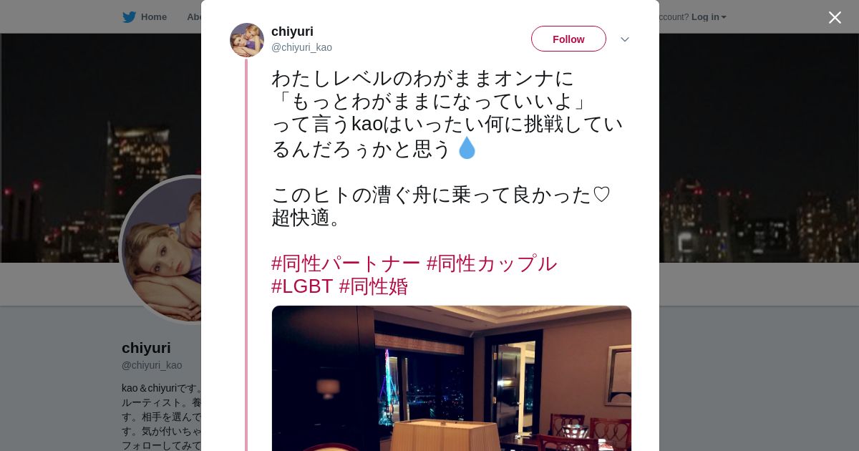This screenshot has height=451, width=859.
Task: Open @chiyuri_kao handle under profile name
Action: coord(152,365)
